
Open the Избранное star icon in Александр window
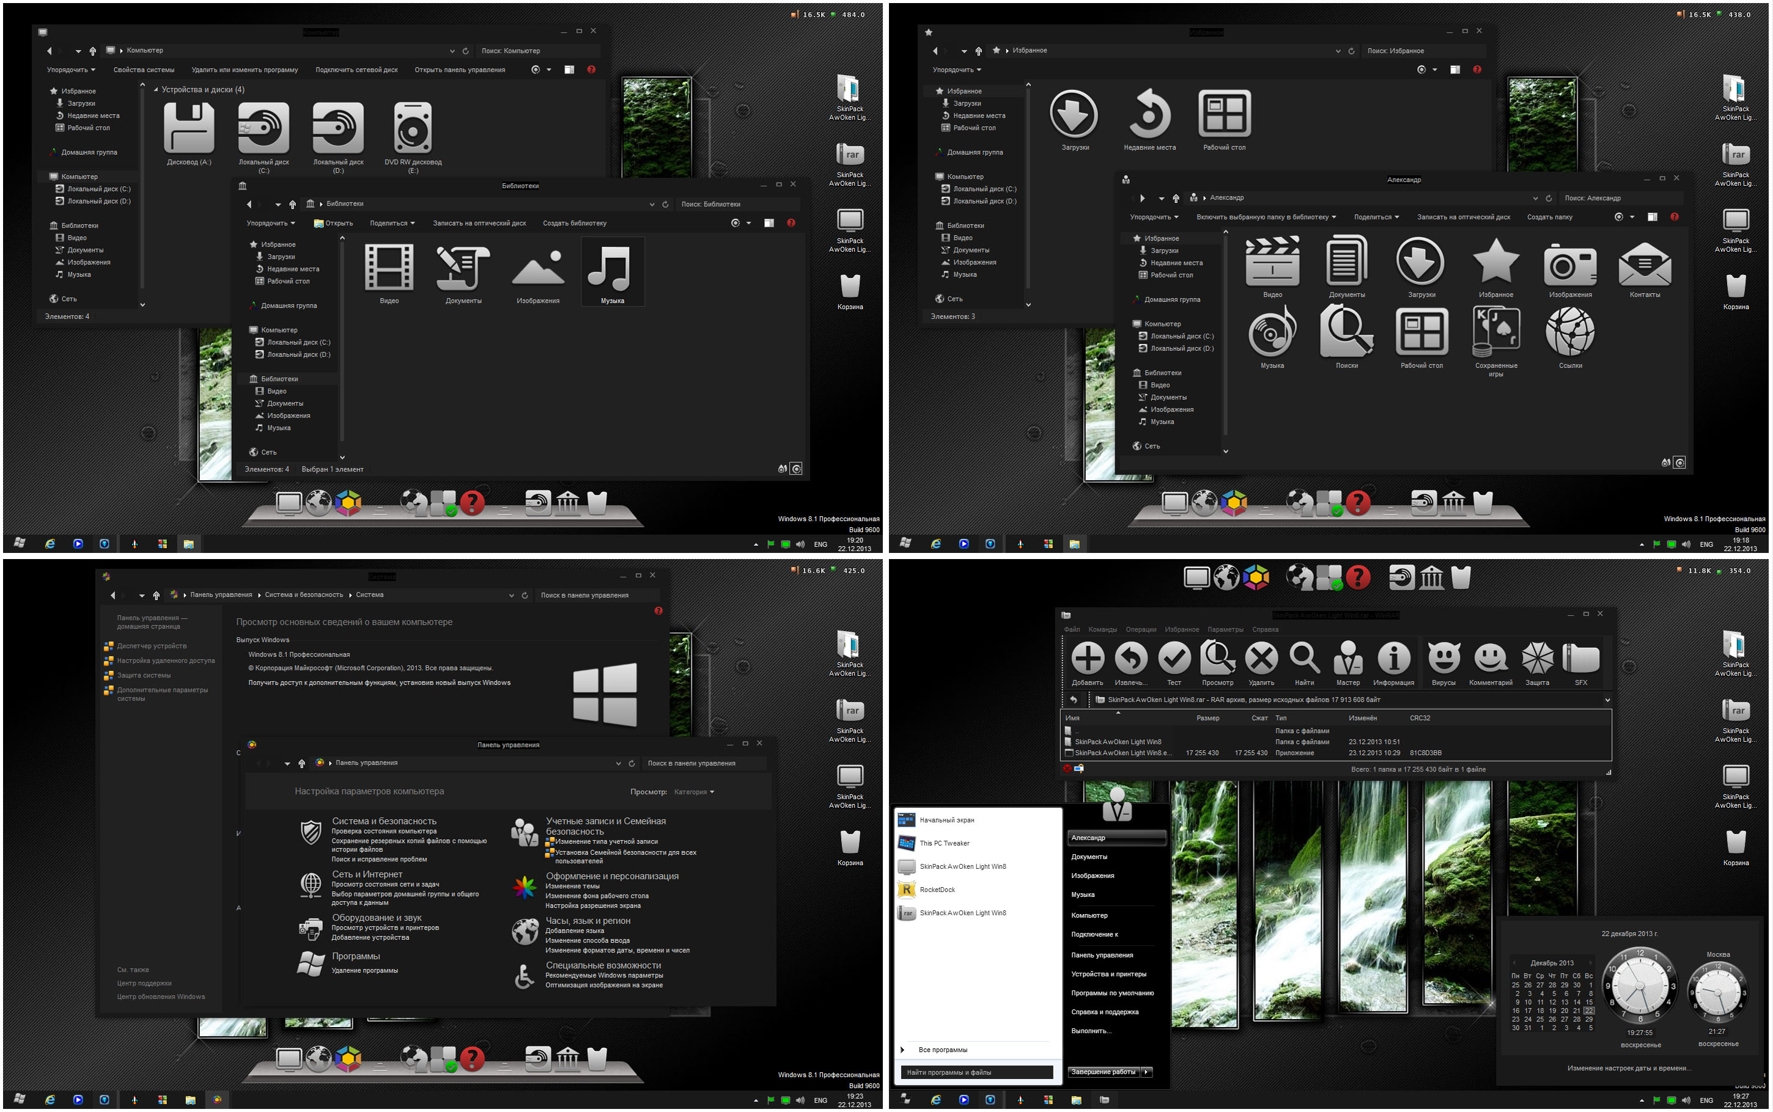pyautogui.click(x=1495, y=268)
